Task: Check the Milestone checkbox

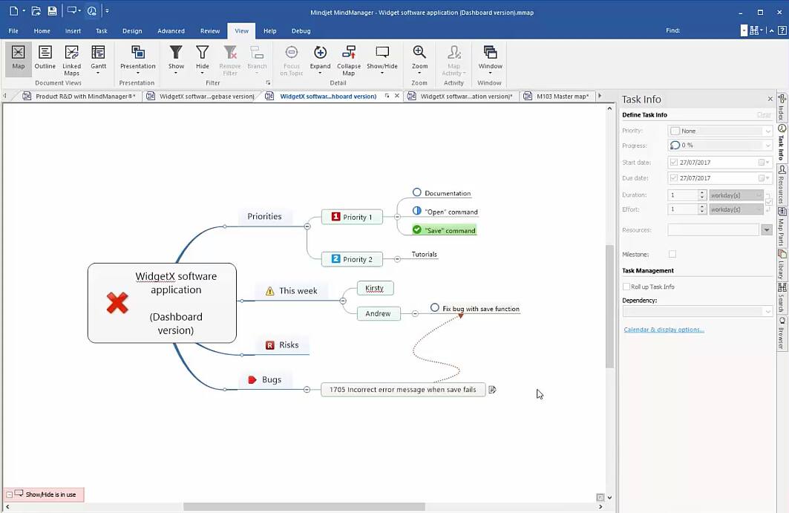Action: point(673,252)
